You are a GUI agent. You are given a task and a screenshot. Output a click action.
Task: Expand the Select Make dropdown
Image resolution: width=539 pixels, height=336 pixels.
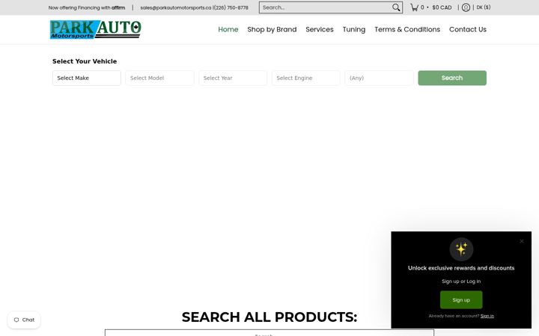click(x=87, y=78)
